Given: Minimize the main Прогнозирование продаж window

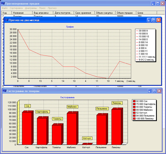Looking at the screenshot, I should click(x=153, y=4).
